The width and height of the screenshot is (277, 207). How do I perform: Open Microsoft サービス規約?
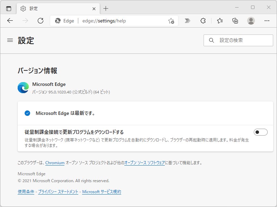pyautogui.click(x=102, y=191)
